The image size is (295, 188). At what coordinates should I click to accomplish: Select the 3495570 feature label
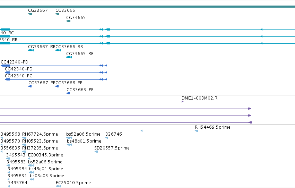point(10,141)
